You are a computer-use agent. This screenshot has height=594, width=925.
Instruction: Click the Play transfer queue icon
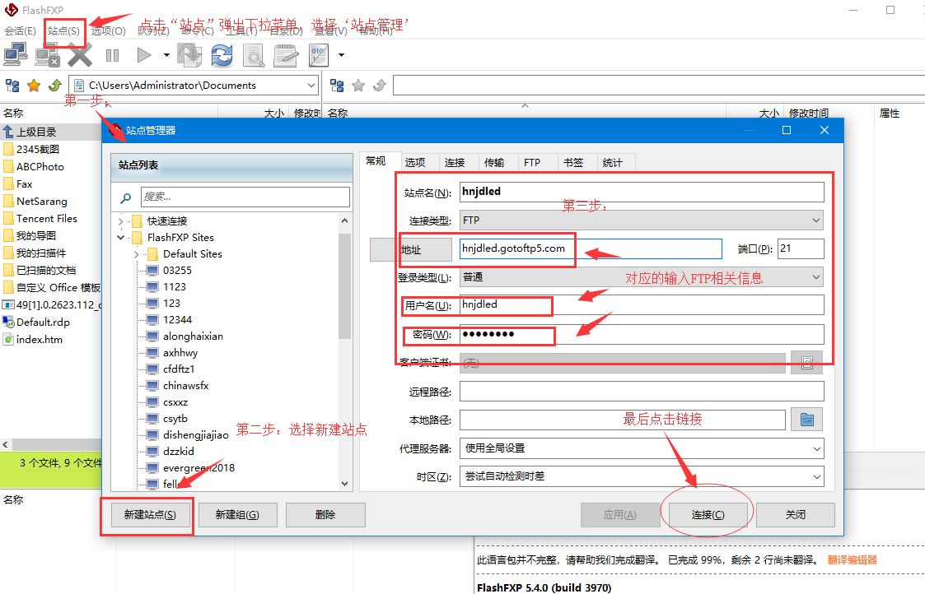pos(144,55)
